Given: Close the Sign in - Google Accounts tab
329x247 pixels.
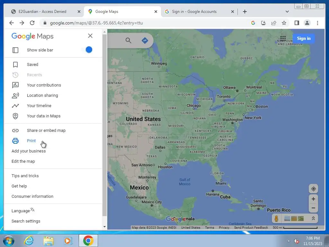Looking at the screenshot, I should click(x=233, y=12).
